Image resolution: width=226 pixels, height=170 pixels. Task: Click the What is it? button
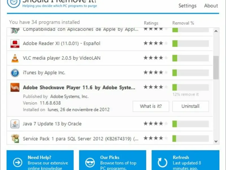coord(151,106)
